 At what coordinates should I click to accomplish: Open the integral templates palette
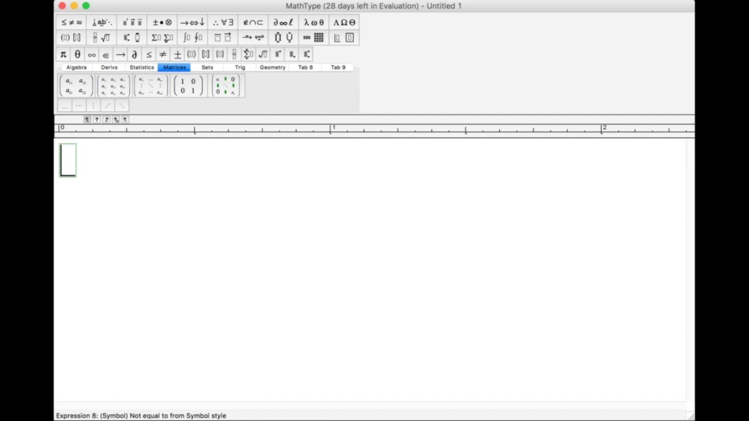pos(193,37)
